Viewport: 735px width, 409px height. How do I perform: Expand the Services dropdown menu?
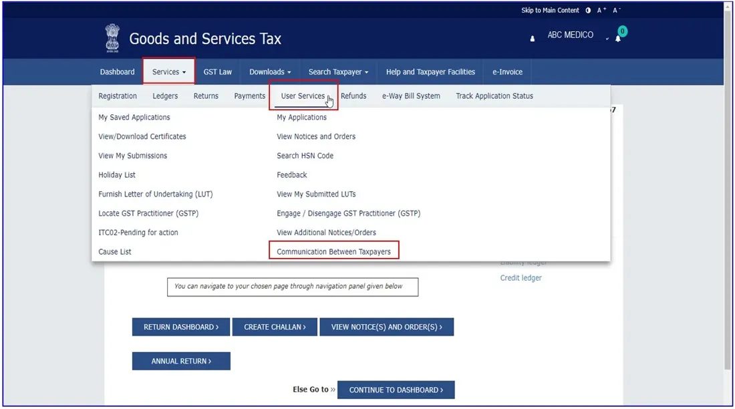169,72
